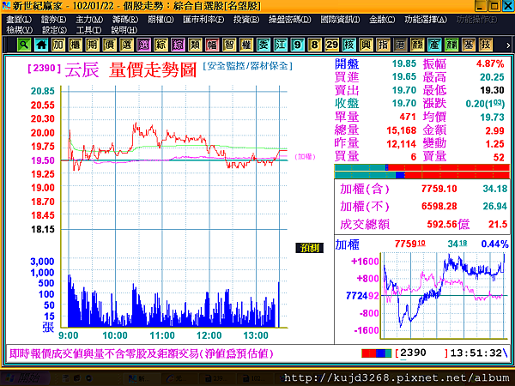Open the 期 toolbar icon
The height and width of the screenshot is (386, 515).
[93, 45]
